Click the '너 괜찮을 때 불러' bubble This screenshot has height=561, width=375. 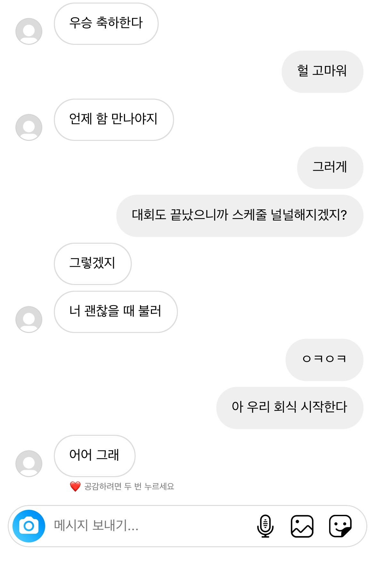tap(116, 312)
